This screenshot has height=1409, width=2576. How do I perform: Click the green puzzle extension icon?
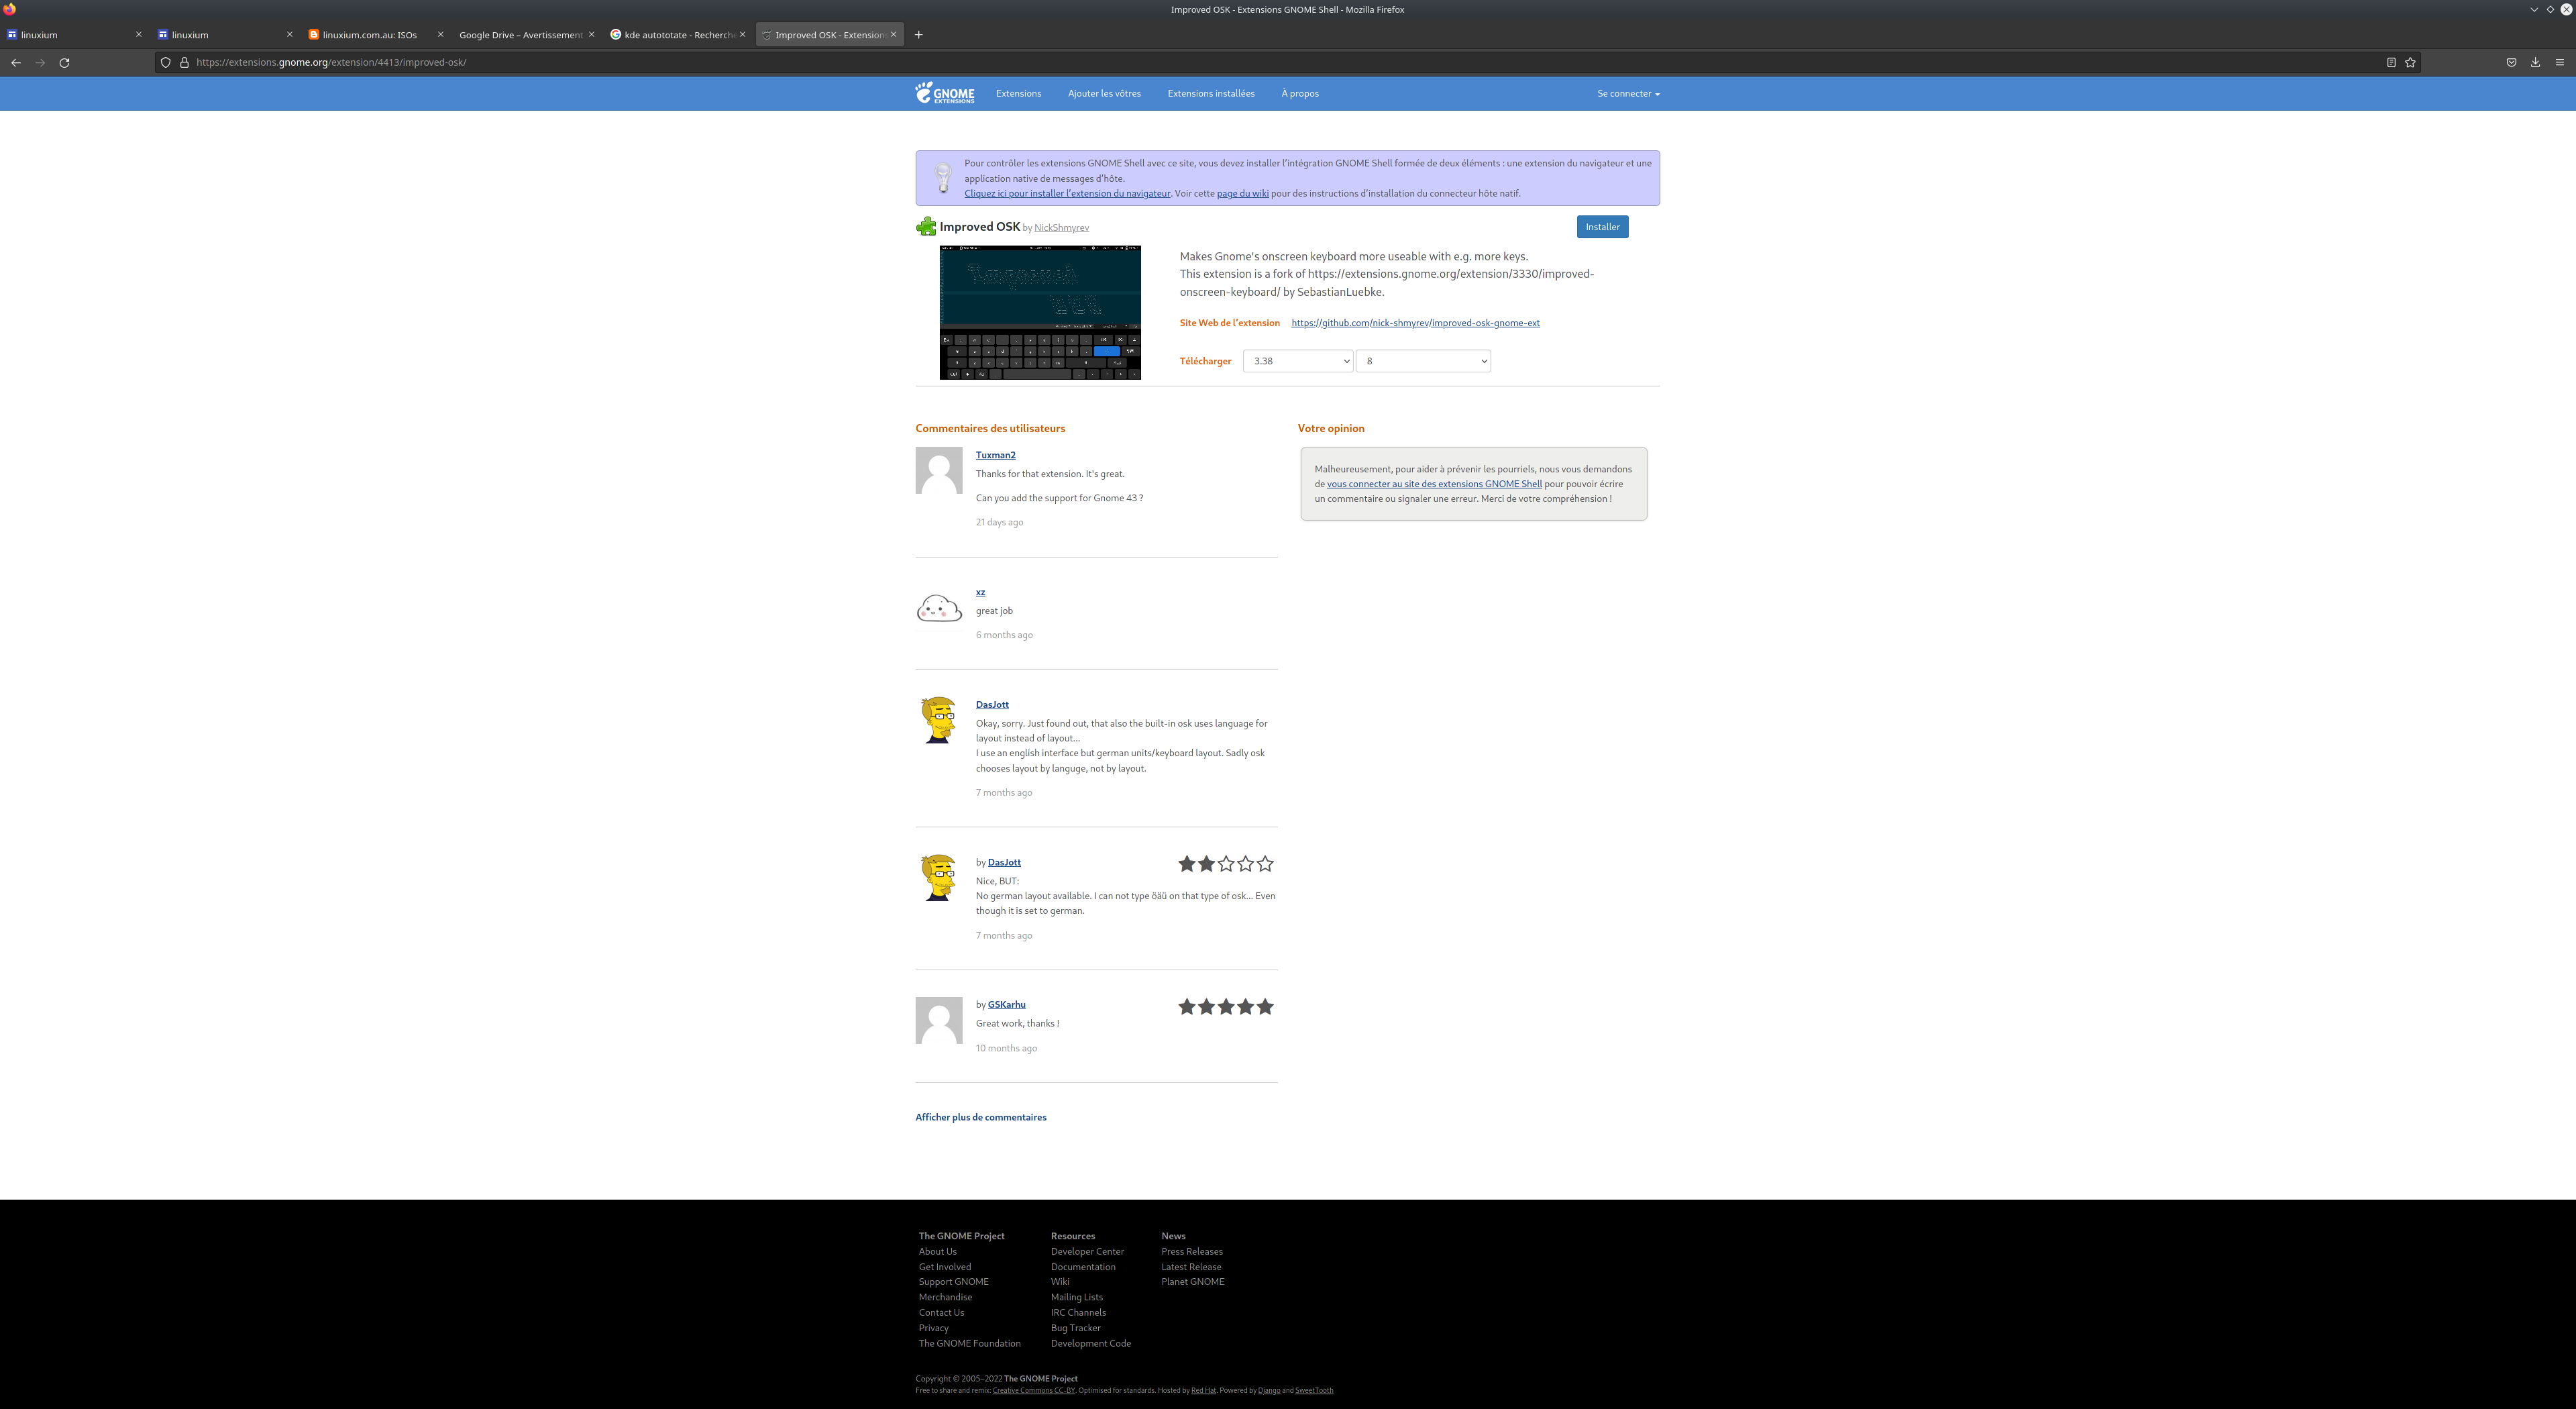(926, 227)
